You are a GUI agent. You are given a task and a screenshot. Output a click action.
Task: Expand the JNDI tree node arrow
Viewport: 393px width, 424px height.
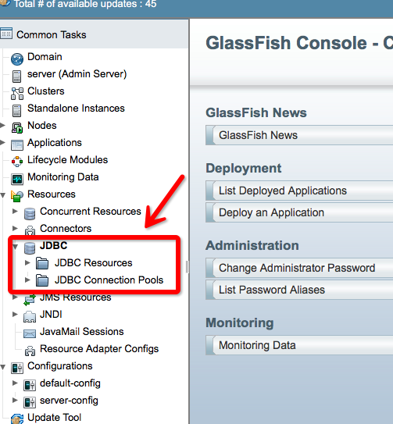pyautogui.click(x=15, y=314)
